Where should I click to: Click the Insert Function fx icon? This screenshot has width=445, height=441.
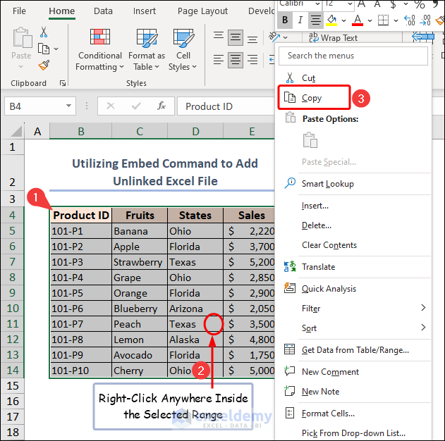click(161, 106)
